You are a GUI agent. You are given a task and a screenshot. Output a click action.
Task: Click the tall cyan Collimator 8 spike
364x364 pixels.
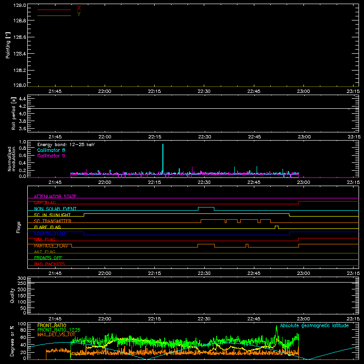click(163, 158)
